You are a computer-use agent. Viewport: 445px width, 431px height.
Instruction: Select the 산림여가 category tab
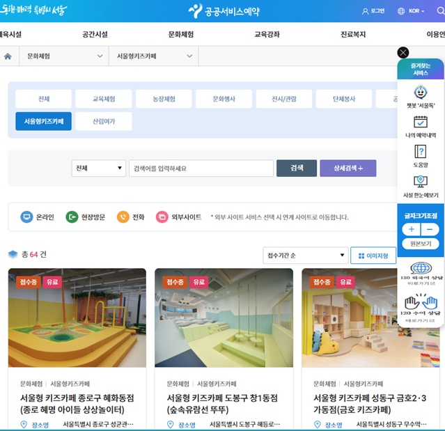pos(104,121)
